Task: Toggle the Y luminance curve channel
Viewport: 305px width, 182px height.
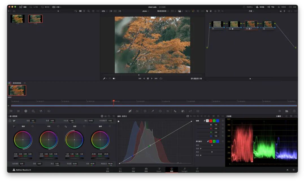Action: pos(207,121)
